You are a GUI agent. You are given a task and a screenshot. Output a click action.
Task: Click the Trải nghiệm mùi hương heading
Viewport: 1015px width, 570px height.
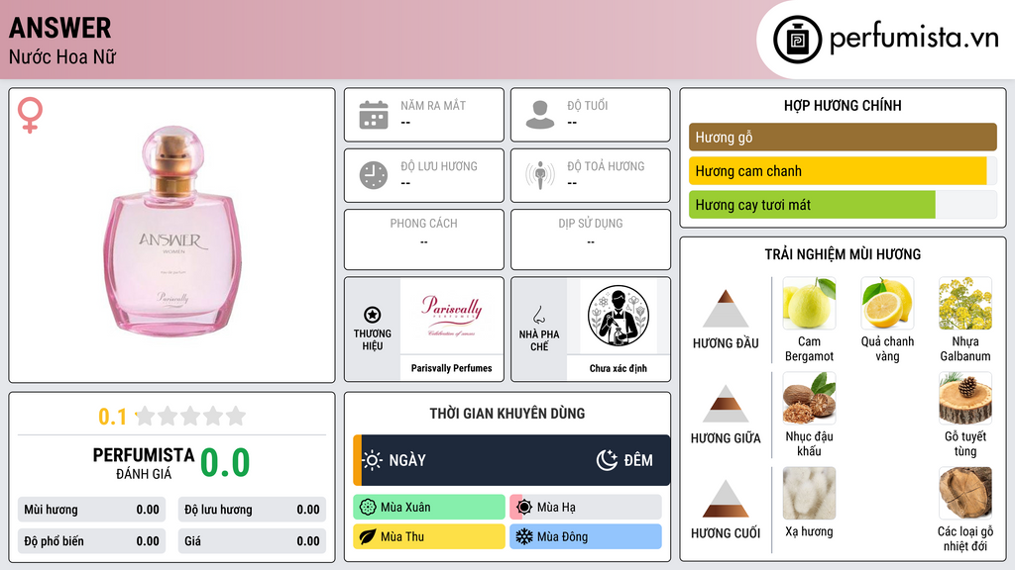point(843,254)
